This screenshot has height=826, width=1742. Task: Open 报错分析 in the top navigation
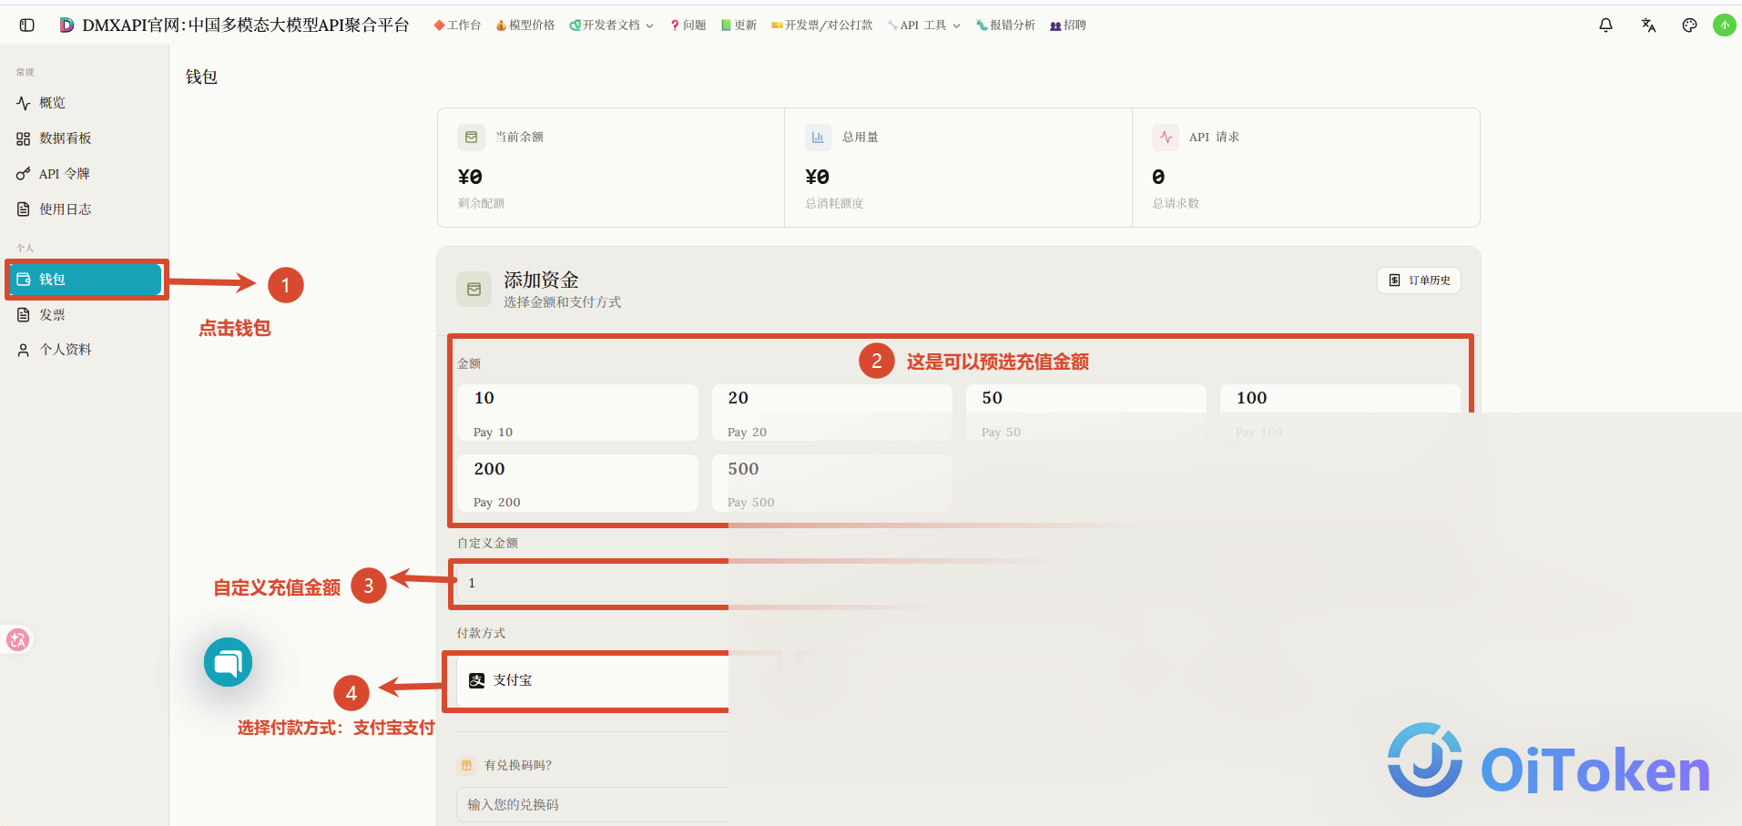pos(1005,25)
